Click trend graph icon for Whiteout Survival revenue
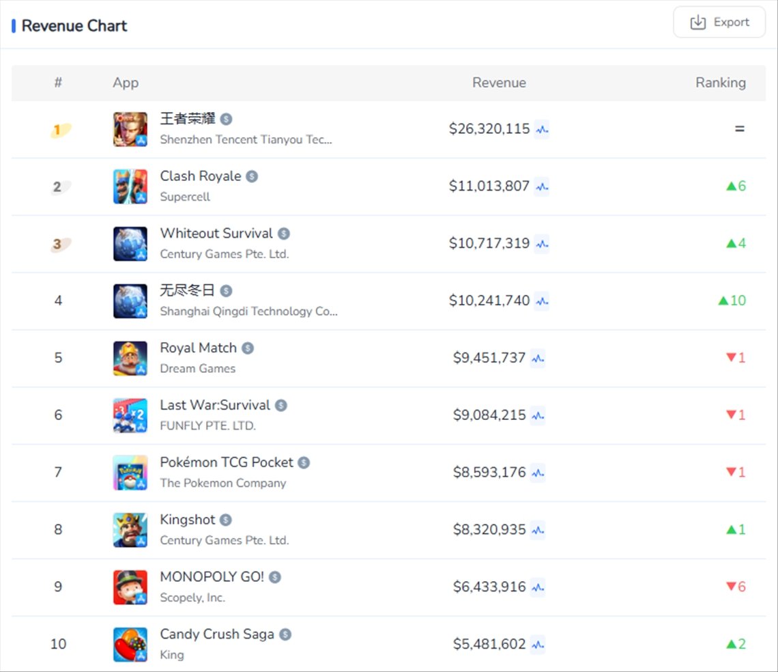This screenshot has width=778, height=672. (x=542, y=244)
